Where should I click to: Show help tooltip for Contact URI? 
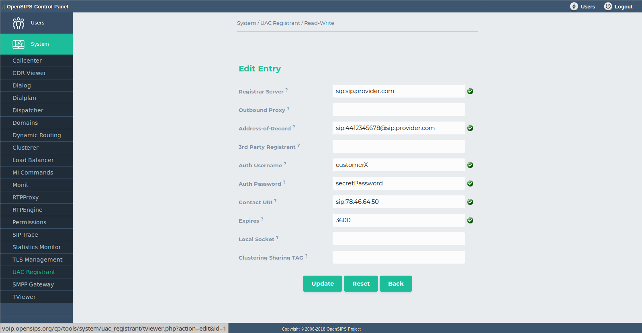[275, 201]
